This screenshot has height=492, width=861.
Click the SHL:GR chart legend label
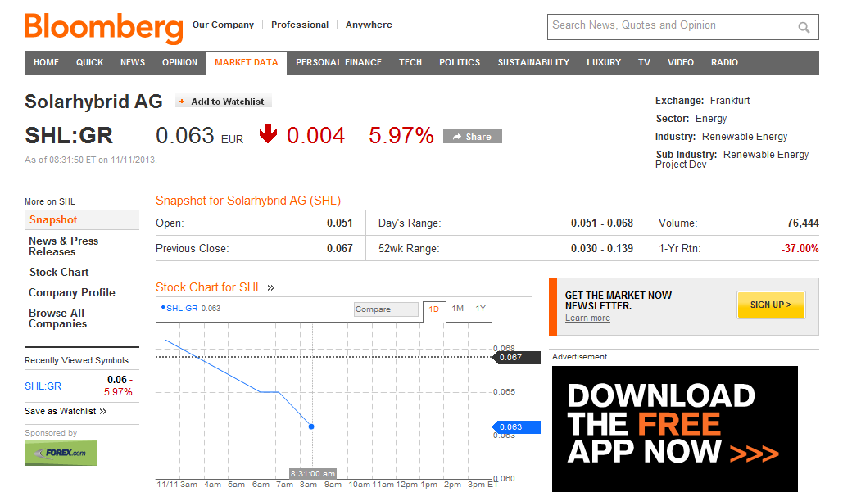click(182, 309)
